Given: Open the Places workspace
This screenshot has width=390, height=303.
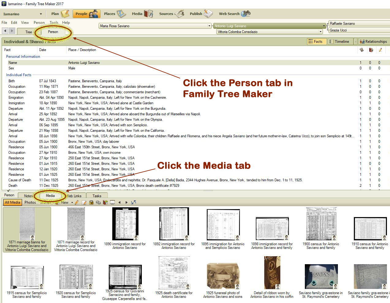Looking at the screenshot, I should 115,14.
